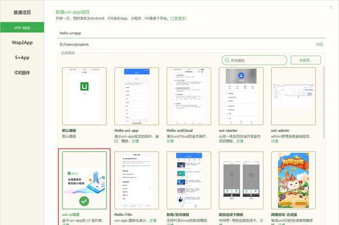This screenshot has height=225, width=339.
Task: Edit the project name field hello-uniapp
Action: tap(191, 33)
